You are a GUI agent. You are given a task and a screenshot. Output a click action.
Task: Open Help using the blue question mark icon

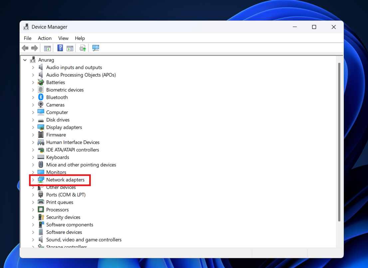(x=60, y=48)
